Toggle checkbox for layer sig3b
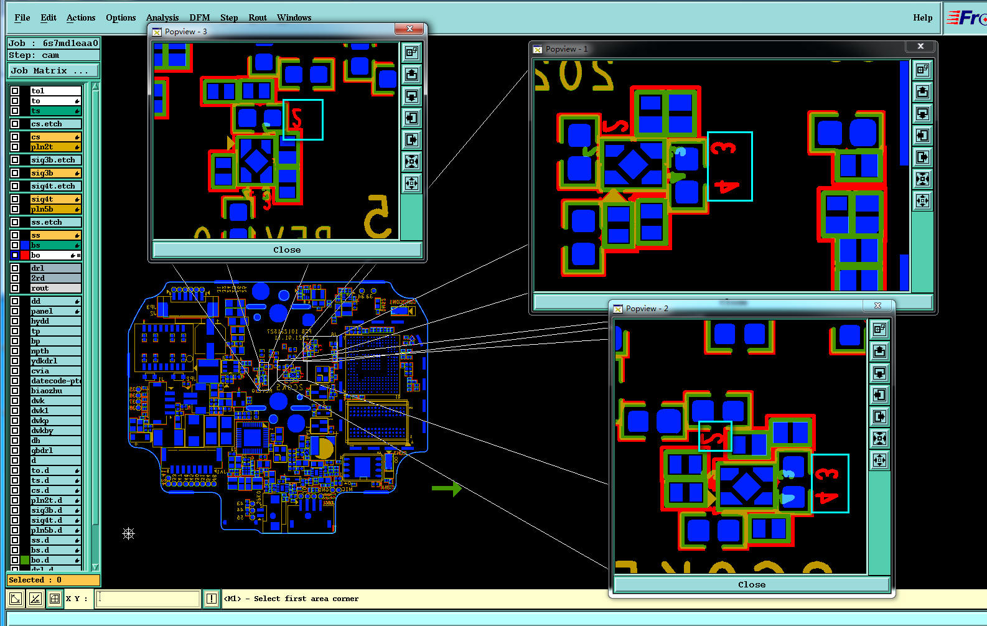Viewport: 987px width, 626px height. 15,173
